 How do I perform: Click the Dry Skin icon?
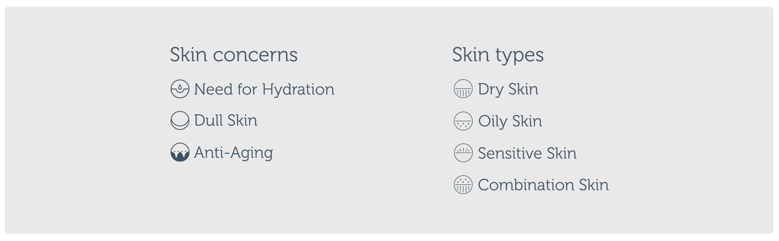[463, 89]
